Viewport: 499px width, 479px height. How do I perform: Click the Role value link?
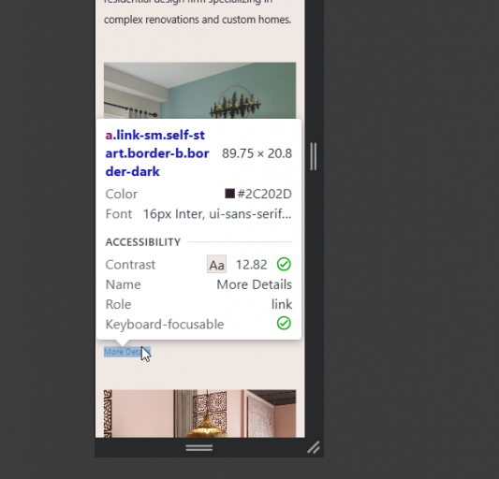click(282, 304)
